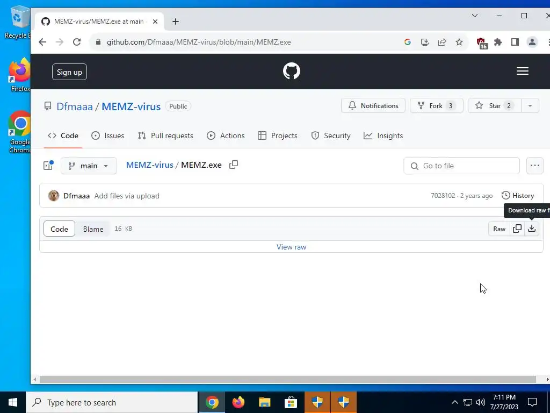550x413 pixels.
Task: Click the GitHub Octocat logo in header
Action: (292, 71)
